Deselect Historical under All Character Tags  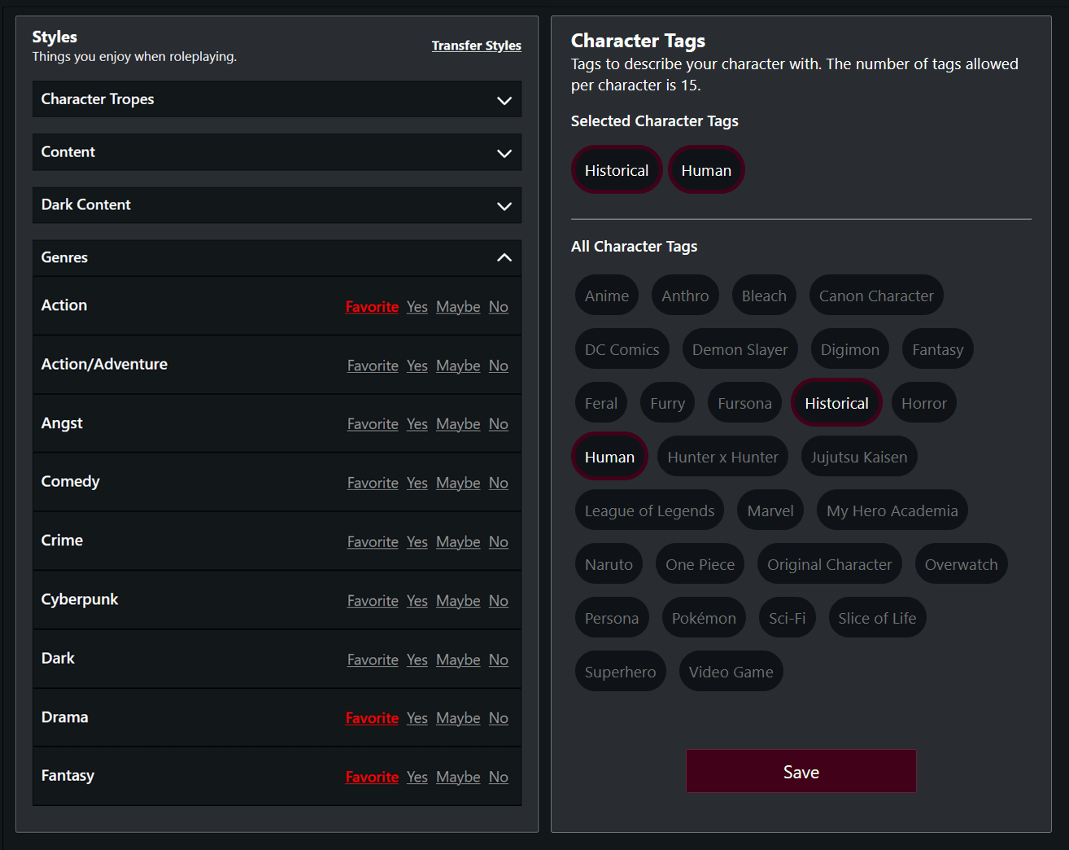pos(836,403)
